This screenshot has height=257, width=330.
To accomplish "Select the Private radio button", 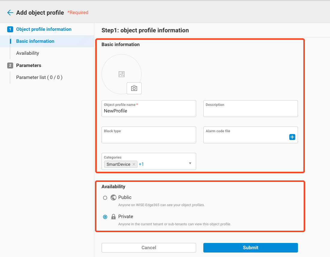I will pos(105,217).
